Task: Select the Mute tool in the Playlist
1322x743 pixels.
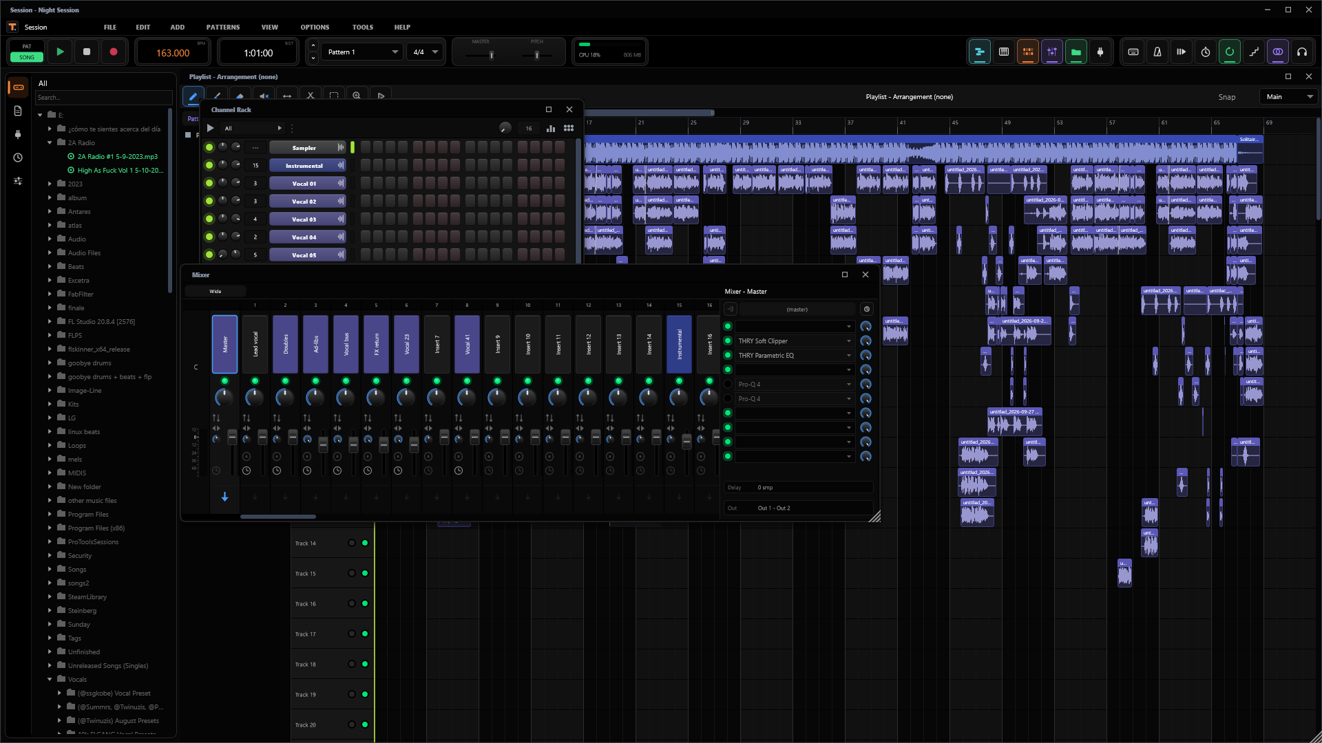Action: point(264,96)
